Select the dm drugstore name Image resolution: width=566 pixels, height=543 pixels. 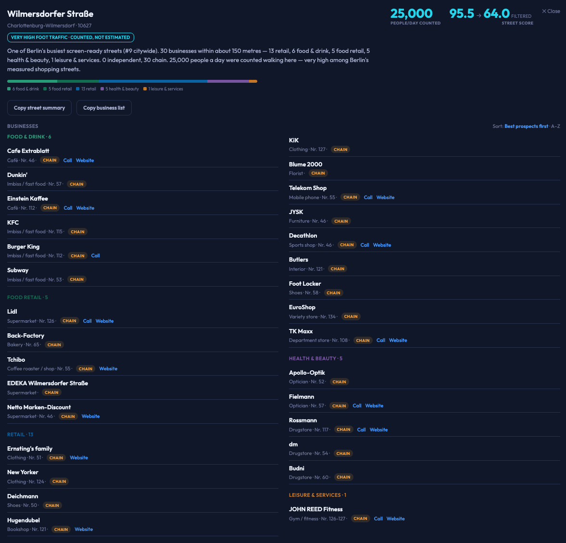click(x=293, y=444)
